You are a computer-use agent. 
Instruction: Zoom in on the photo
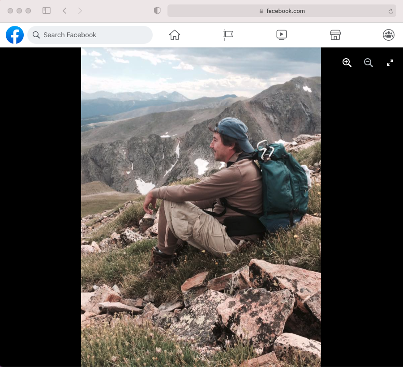(347, 63)
